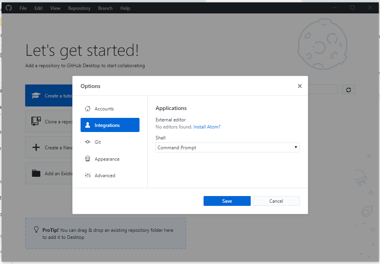Cancel the Options dialog changes
The height and width of the screenshot is (264, 380).
(276, 201)
